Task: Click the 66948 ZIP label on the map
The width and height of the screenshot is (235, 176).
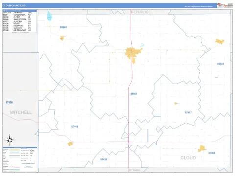Action: tap(63, 27)
